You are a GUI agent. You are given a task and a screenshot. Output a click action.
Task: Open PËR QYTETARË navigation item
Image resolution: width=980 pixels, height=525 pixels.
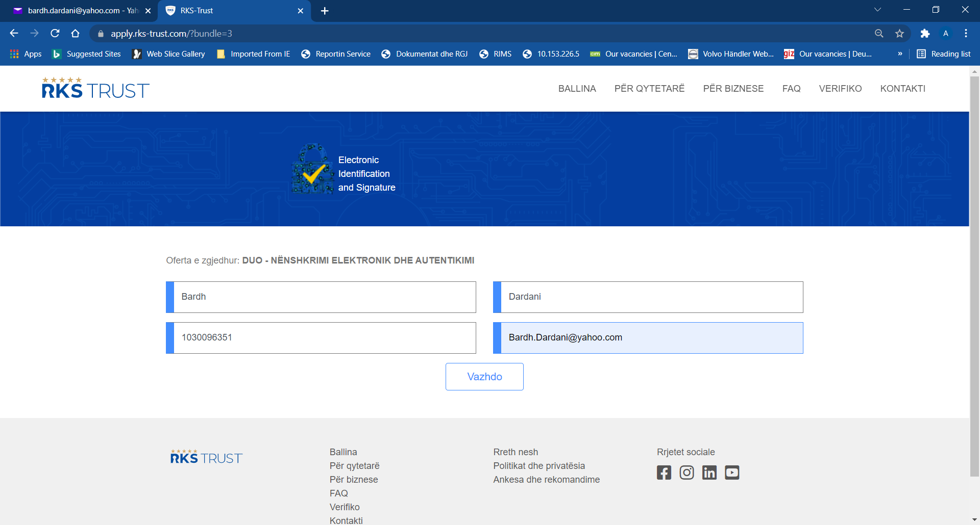(x=649, y=89)
